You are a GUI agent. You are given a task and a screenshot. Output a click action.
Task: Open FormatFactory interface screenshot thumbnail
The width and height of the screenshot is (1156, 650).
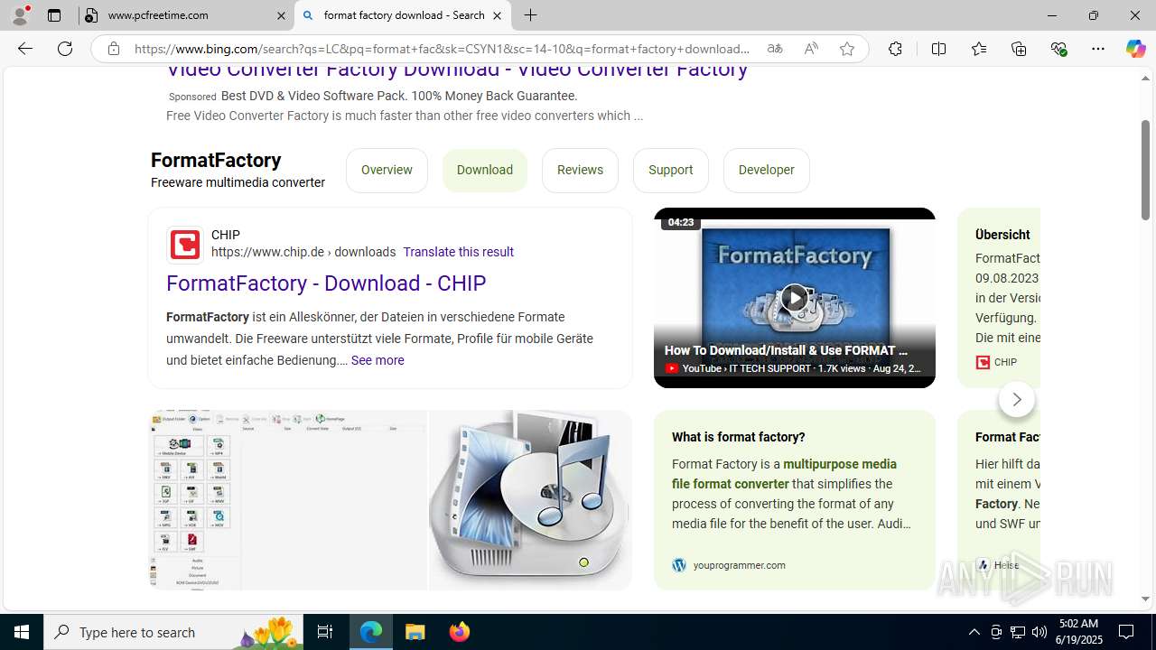tap(289, 500)
